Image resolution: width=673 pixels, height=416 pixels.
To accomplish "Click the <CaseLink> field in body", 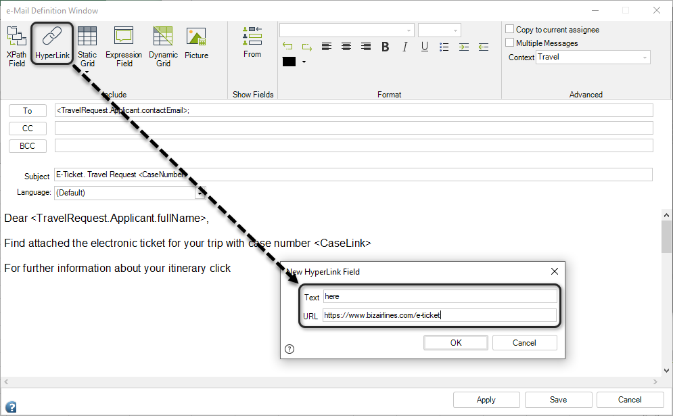I will click(342, 243).
